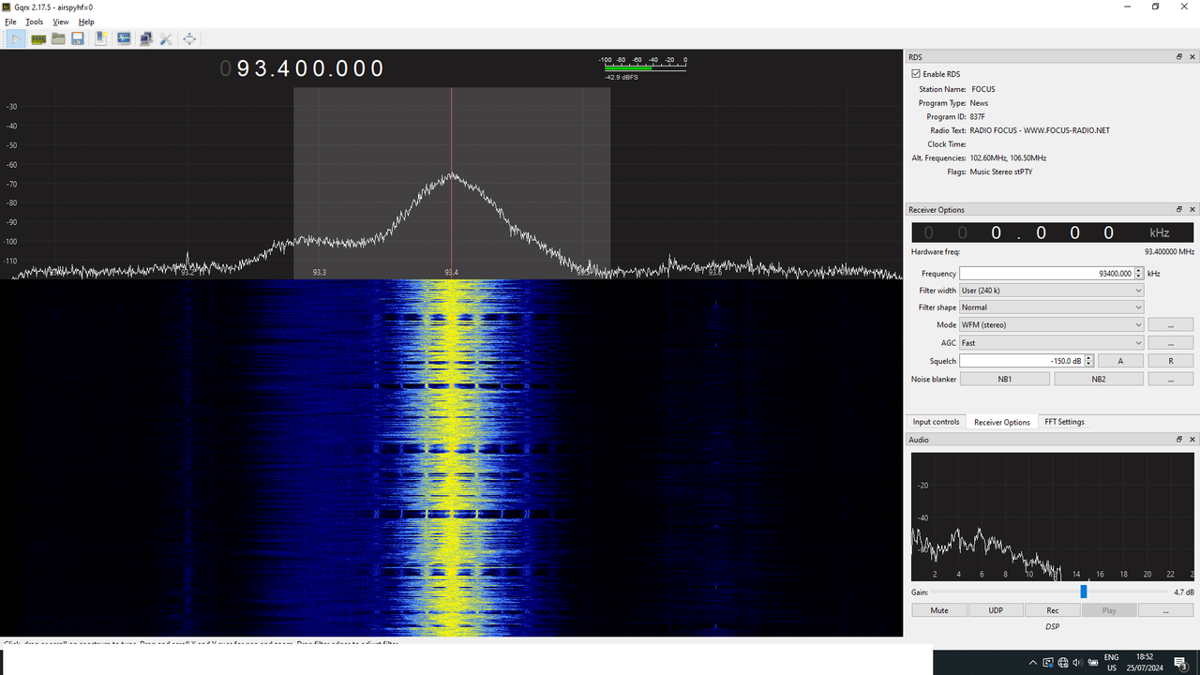Open audio options with the ... button

coord(1166,610)
